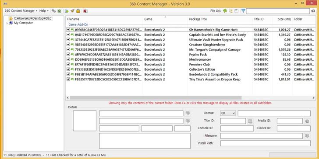Click the red message to display all subfolder files
Screen dimensions: 319x159
[x=190, y=103]
